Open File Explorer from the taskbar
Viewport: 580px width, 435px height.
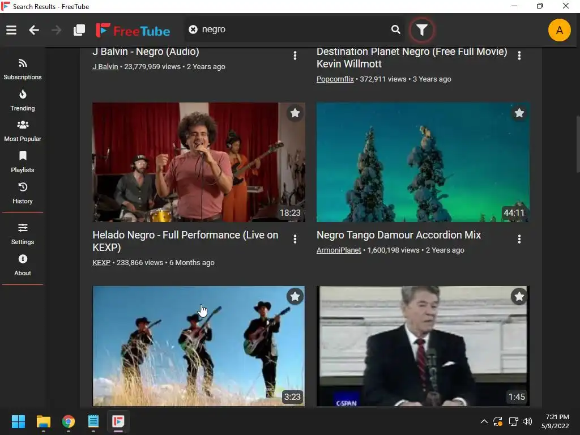click(x=43, y=421)
